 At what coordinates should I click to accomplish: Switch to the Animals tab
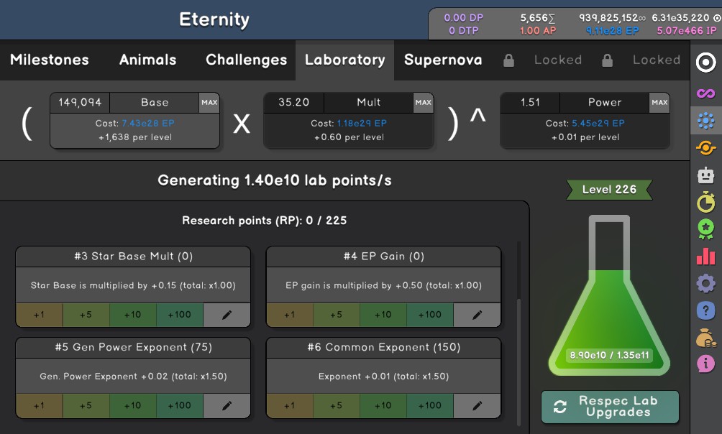tap(148, 60)
